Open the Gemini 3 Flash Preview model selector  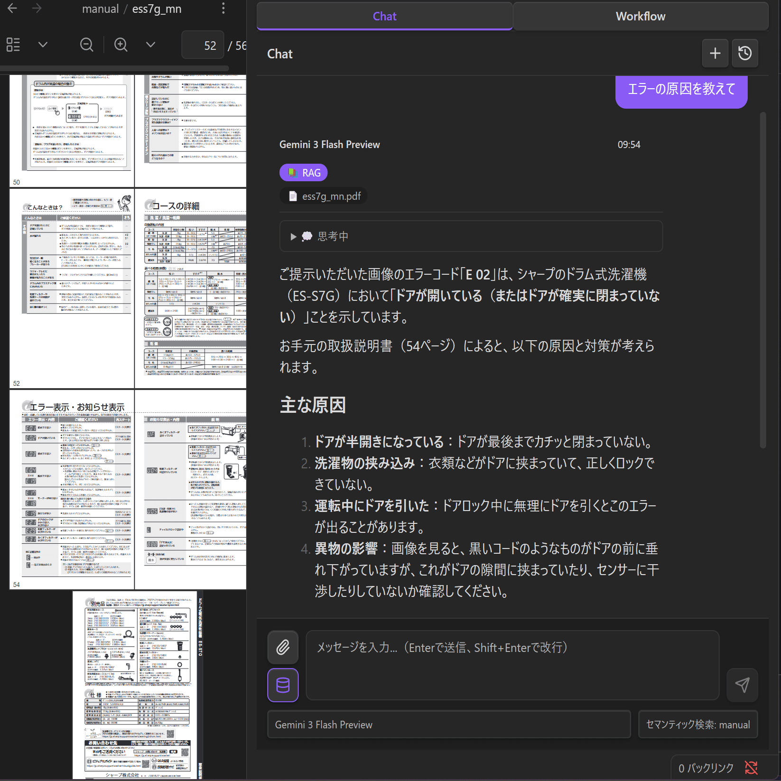448,725
